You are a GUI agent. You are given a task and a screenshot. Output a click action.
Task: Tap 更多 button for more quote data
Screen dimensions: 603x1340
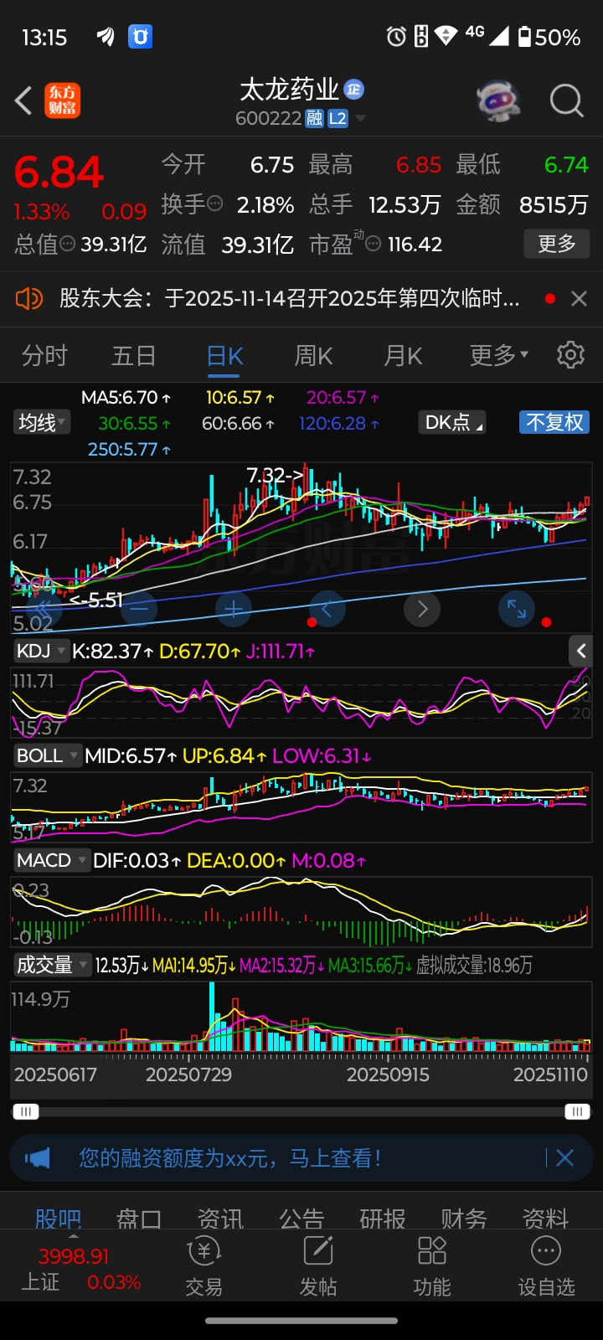[557, 244]
